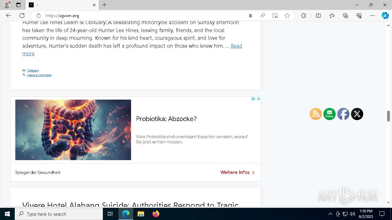Reload the current page
The image size is (392, 220).
tap(22, 16)
